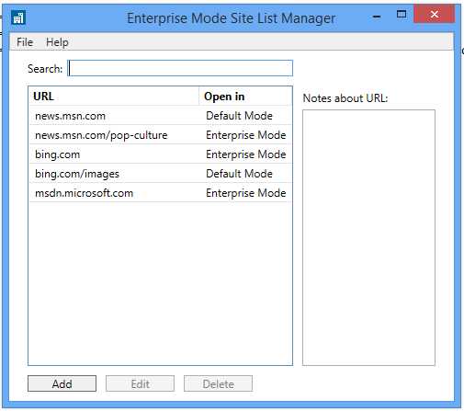
Task: Select the bing.com site row
Action: pos(160,154)
